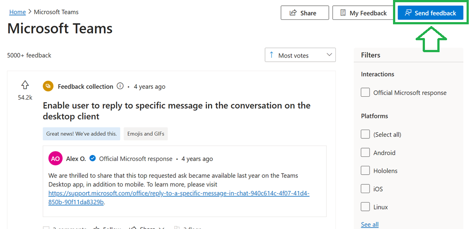Viewport: 471px width, 229px height.
Task: Click the info icon beside Feedback collection
Action: click(120, 86)
